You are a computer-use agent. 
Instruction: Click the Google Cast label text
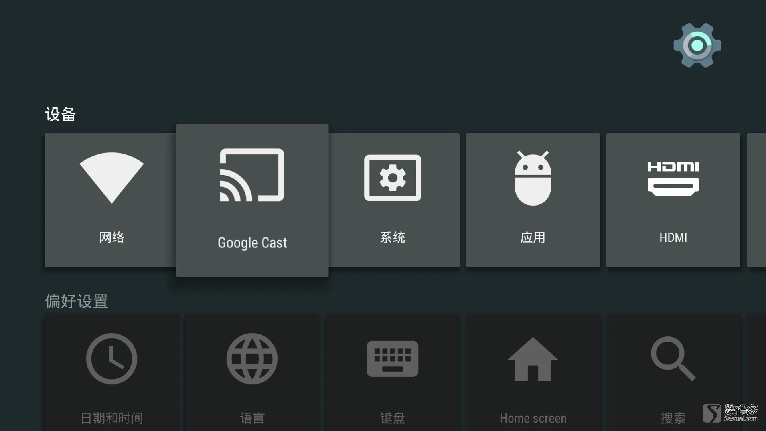[x=252, y=243]
